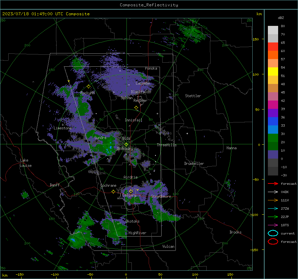Viewport: 298px width, 279px height.
Task: Click the RedDeer city label
Action: pyautogui.click(x=140, y=101)
